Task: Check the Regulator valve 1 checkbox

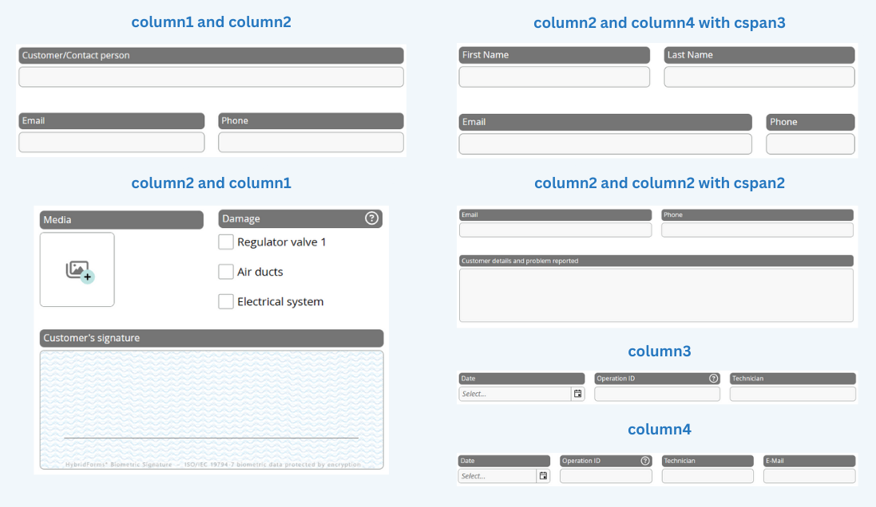Action: [226, 242]
